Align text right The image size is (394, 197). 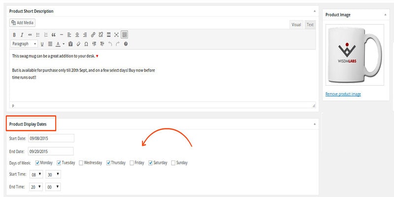(85, 35)
